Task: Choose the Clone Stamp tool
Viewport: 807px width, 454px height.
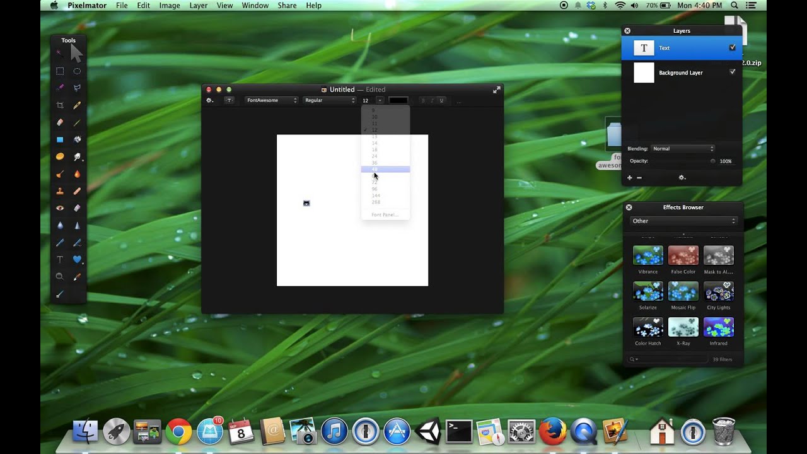Action: (60, 190)
